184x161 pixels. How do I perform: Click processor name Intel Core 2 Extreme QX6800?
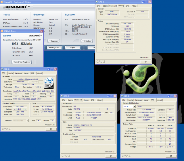point(28,79)
